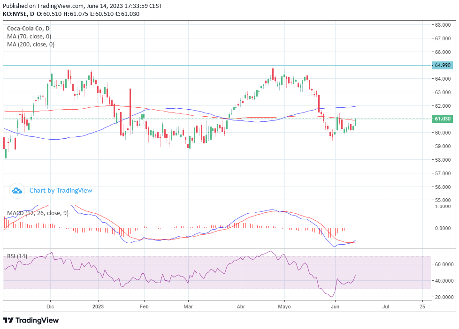Click the 60.000 price axis label
The height and width of the screenshot is (329, 459).
click(443, 133)
